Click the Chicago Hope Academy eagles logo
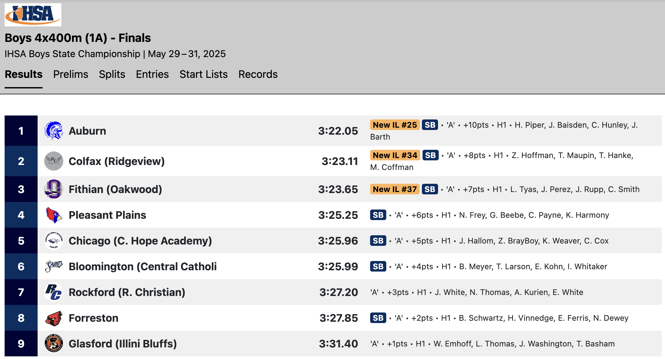The width and height of the screenshot is (665, 359). tap(54, 241)
